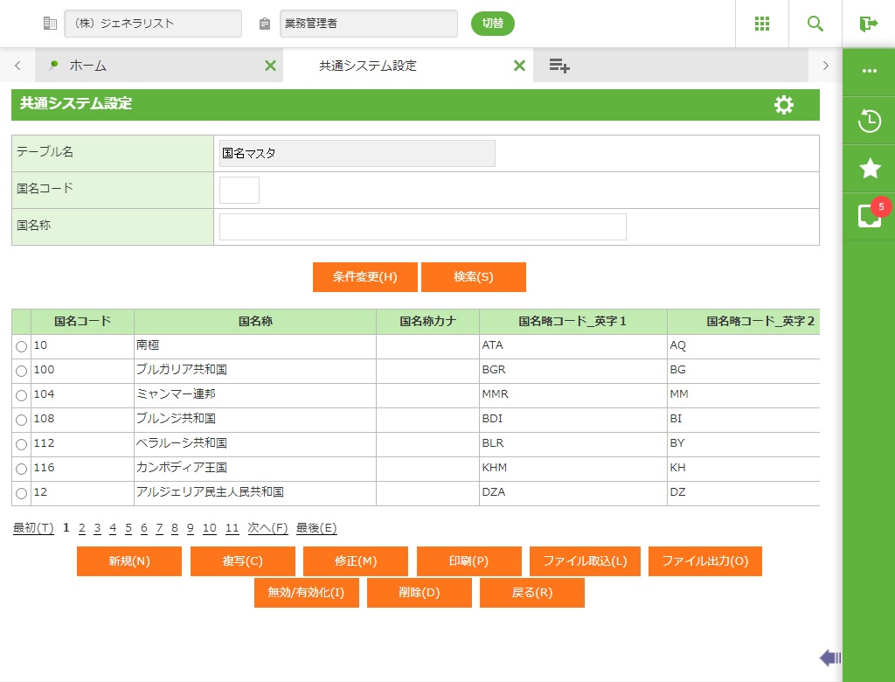Click the logout icon at top right

tap(868, 24)
